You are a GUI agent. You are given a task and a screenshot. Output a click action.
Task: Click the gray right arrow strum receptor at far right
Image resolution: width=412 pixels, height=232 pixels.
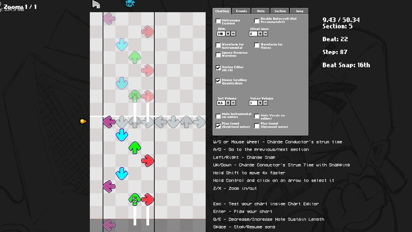pos(199,122)
